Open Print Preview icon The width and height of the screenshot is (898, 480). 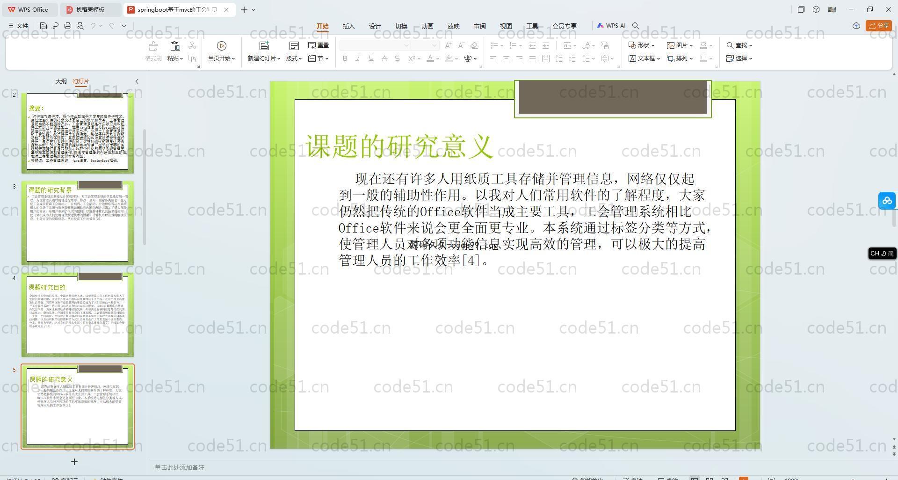coord(80,26)
